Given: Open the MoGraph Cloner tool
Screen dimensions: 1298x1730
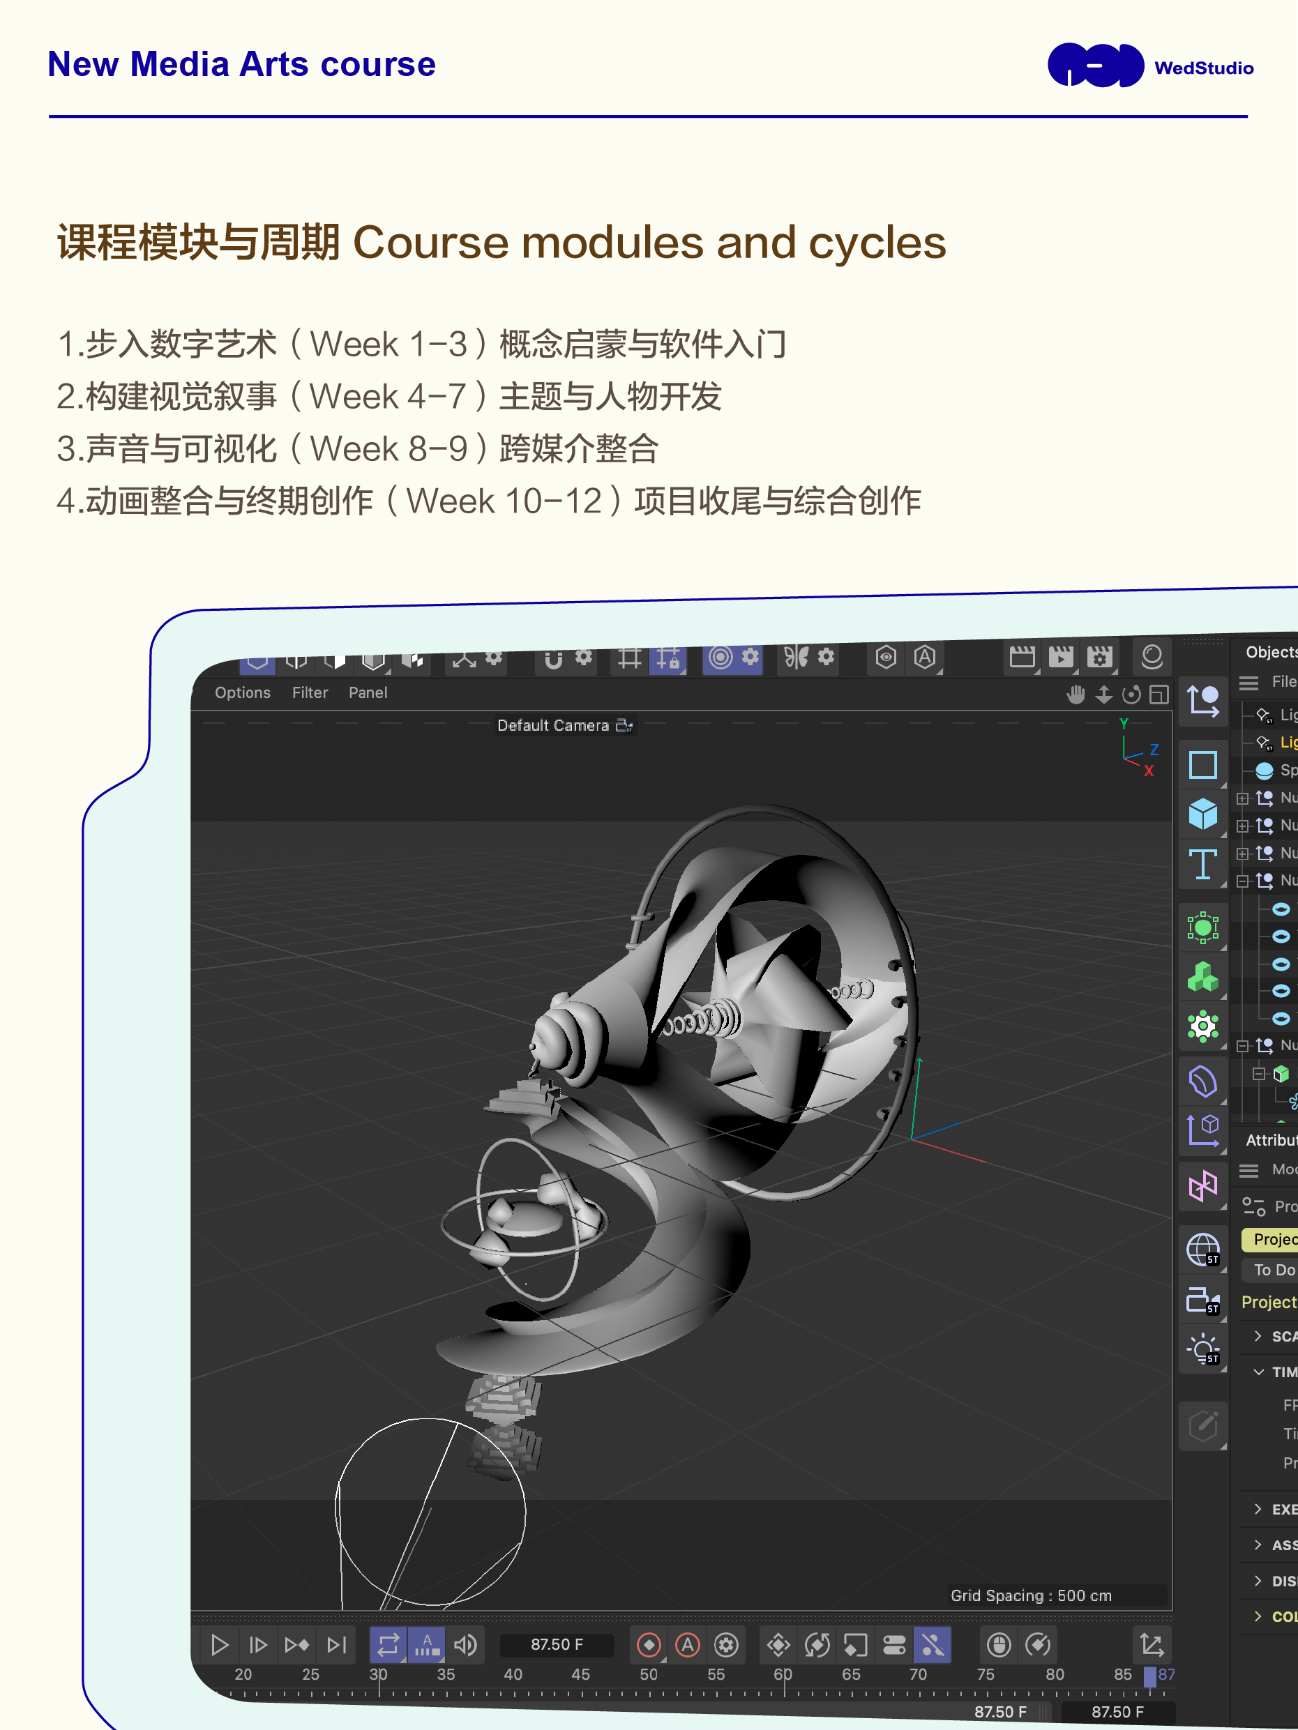Looking at the screenshot, I should click(x=1202, y=978).
